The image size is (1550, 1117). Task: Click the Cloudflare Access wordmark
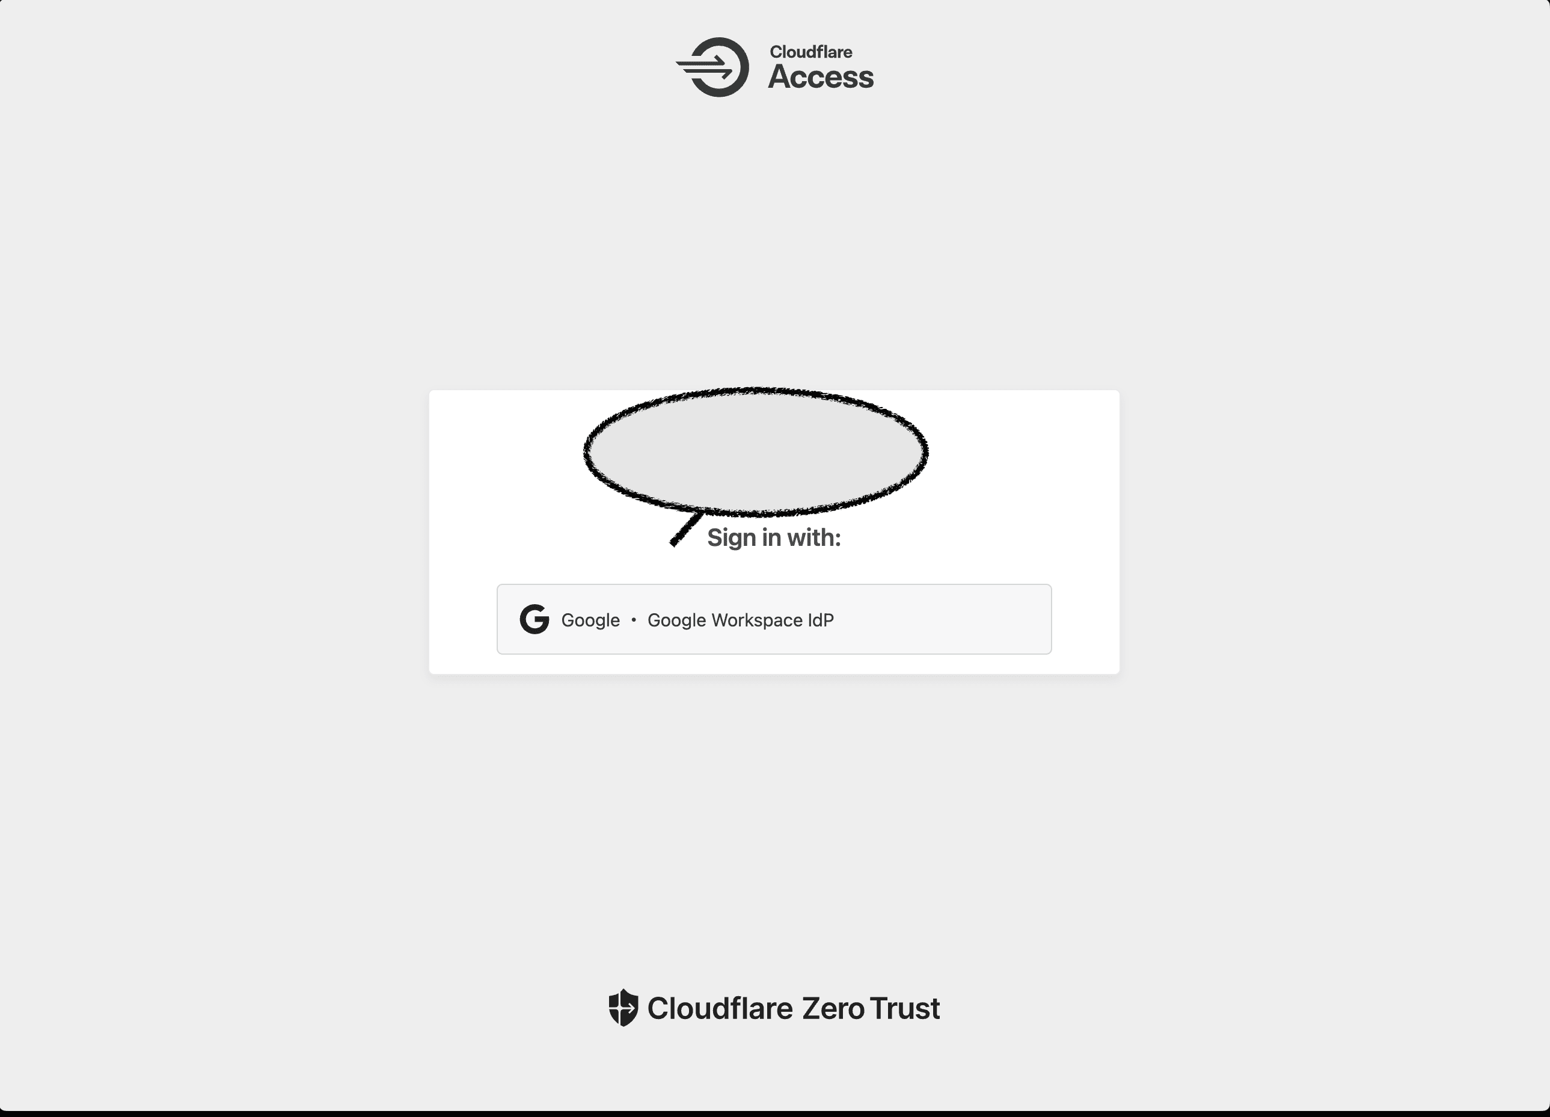coord(776,66)
